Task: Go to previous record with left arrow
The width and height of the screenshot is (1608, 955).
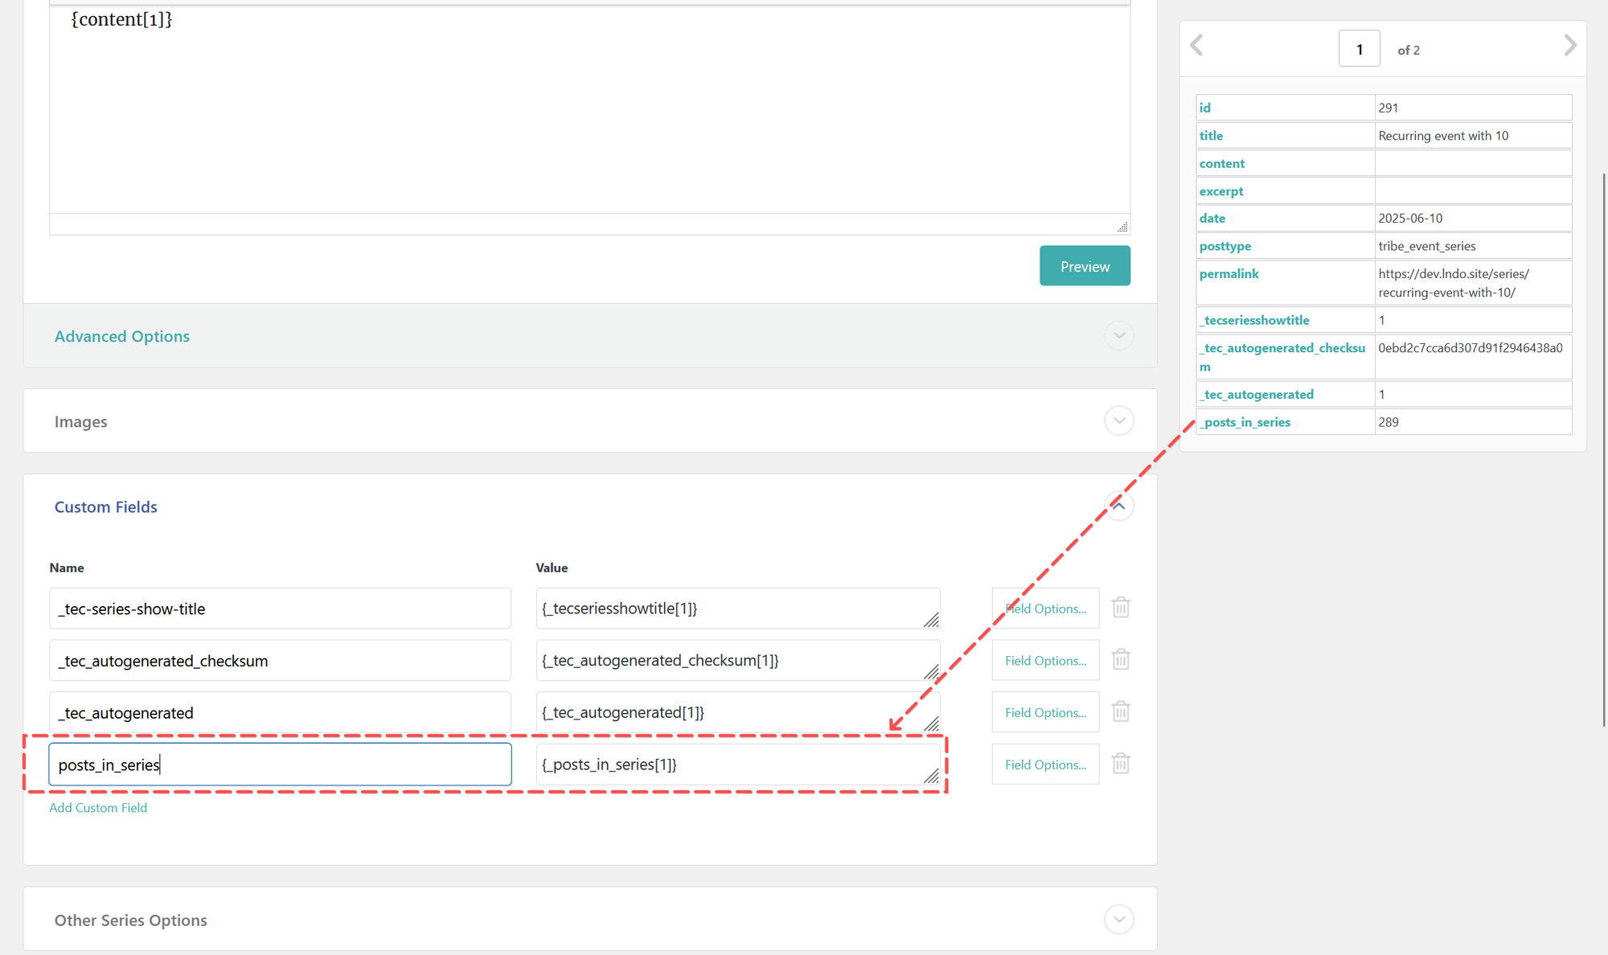Action: point(1196,46)
